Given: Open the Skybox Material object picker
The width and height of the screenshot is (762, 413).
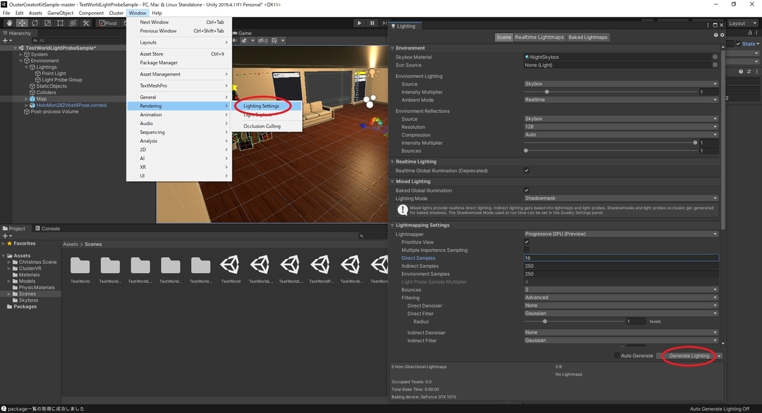Looking at the screenshot, I should click(x=715, y=57).
